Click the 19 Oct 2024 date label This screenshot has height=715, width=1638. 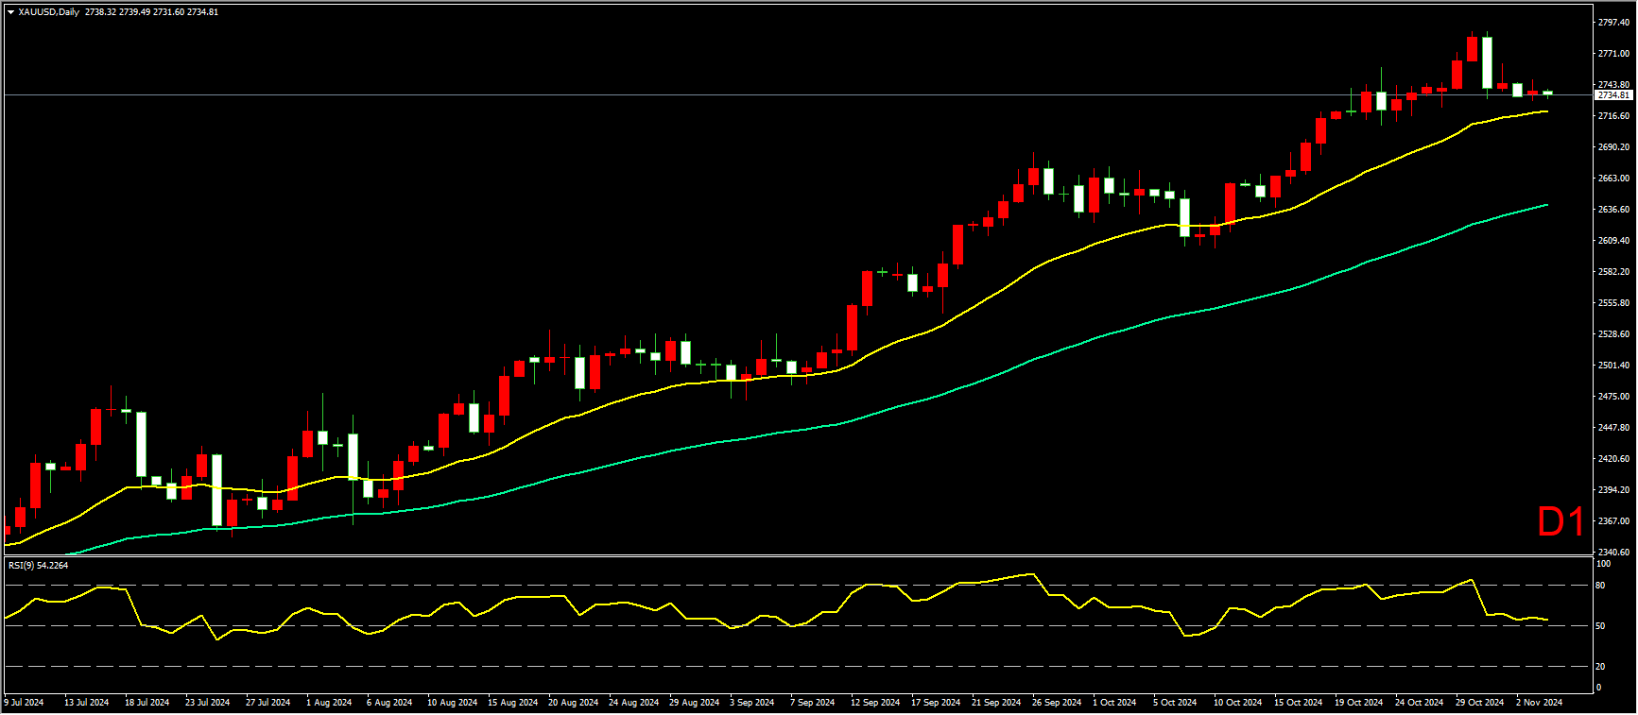coord(1359,703)
